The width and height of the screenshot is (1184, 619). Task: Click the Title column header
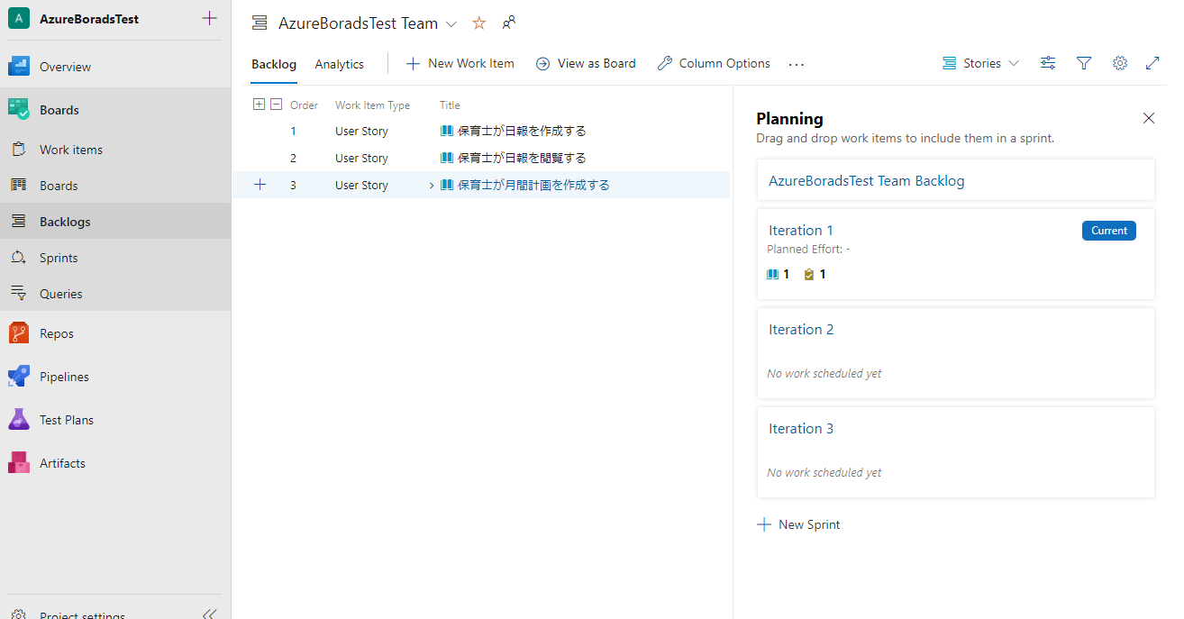tap(450, 105)
